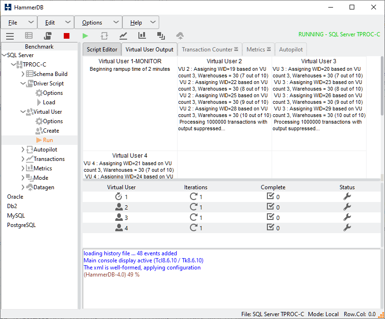Click the Virtual User column header
385x319 pixels.
[x=121, y=187]
